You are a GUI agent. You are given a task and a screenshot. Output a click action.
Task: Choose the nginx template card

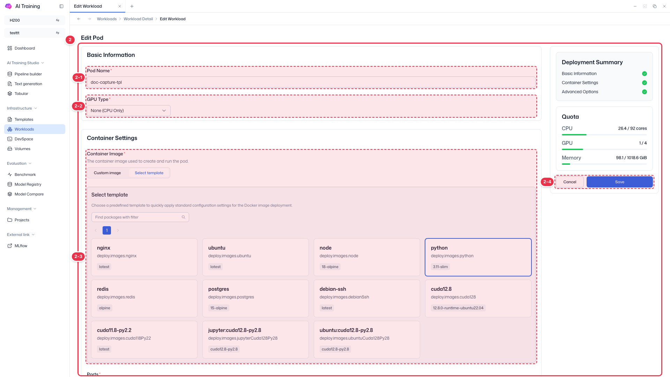(144, 257)
